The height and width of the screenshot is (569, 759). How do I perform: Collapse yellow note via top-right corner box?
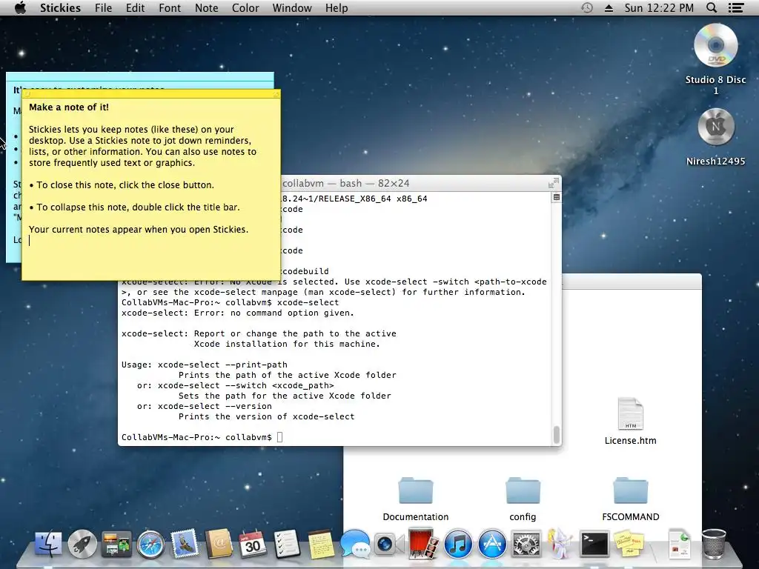pos(276,94)
